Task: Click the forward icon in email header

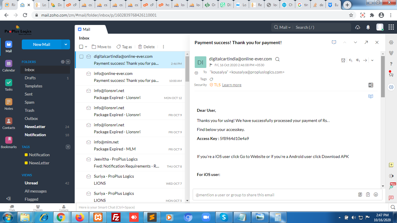Action: point(365,60)
